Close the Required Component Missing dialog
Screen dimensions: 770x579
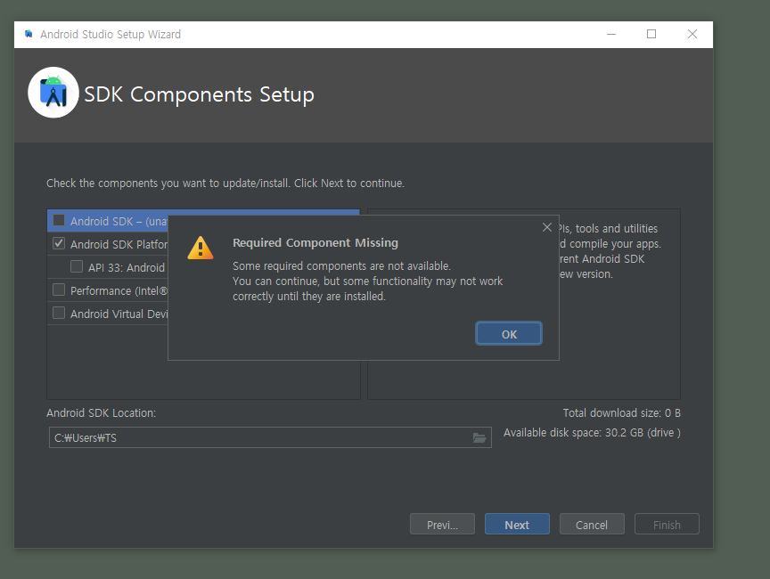click(547, 227)
